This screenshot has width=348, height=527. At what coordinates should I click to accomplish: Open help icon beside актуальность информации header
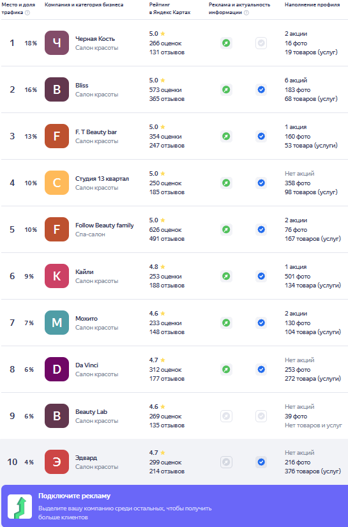246,12
